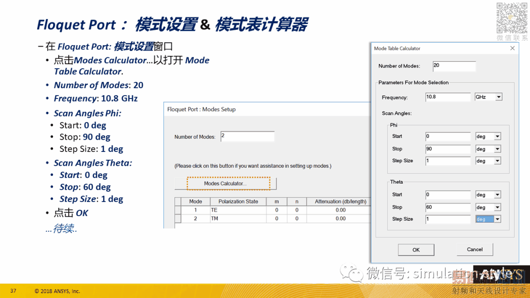Click the Theta Start value field
Screen dimensions: 530x298
[x=448, y=195]
